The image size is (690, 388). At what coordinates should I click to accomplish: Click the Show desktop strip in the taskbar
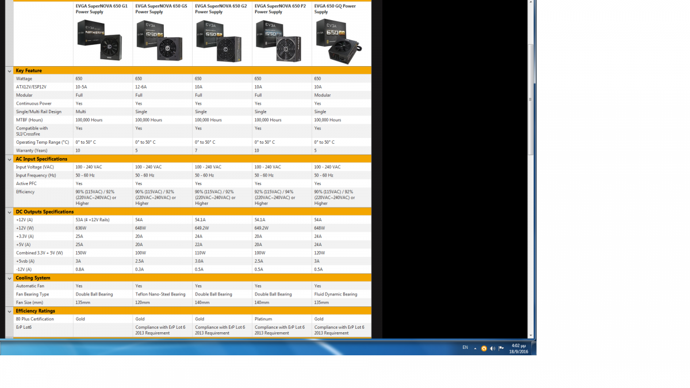point(534,348)
